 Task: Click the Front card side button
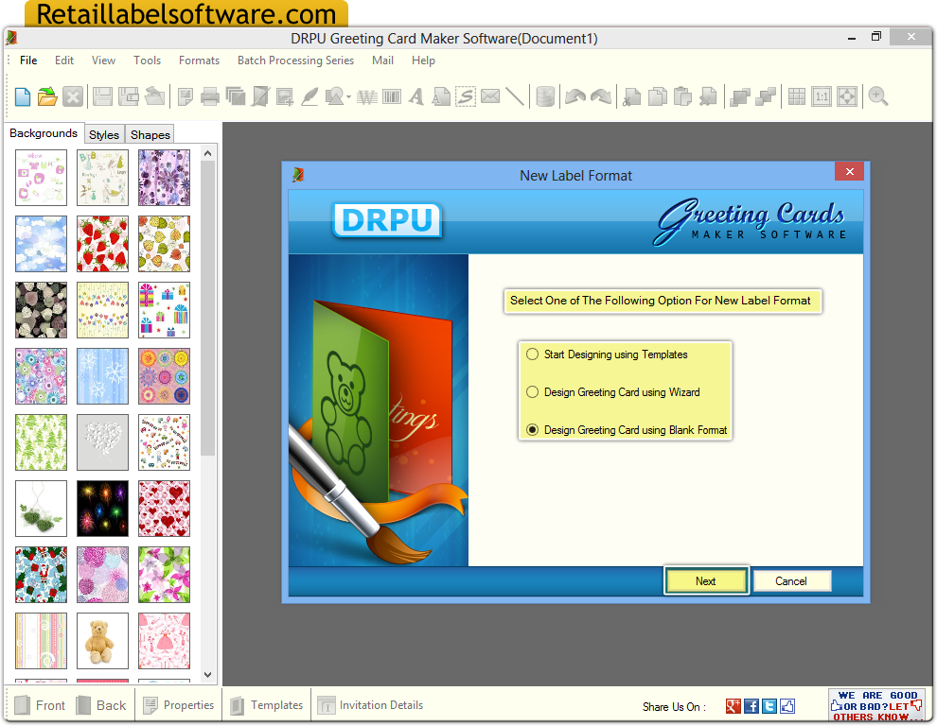[x=40, y=705]
